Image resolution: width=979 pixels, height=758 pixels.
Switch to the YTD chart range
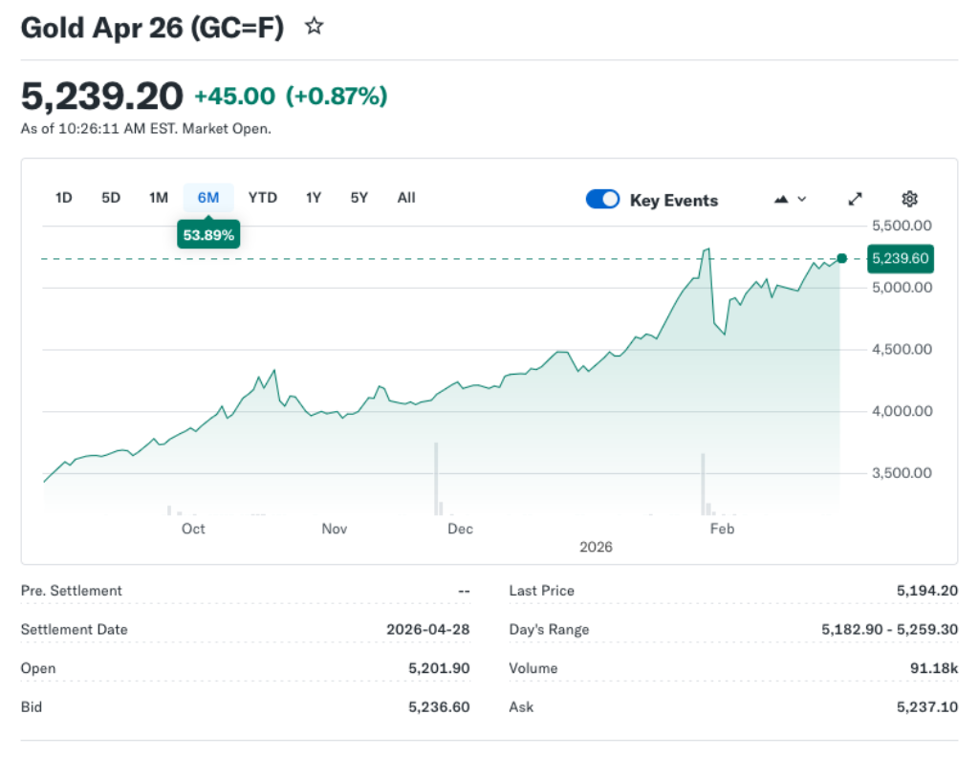(x=262, y=198)
